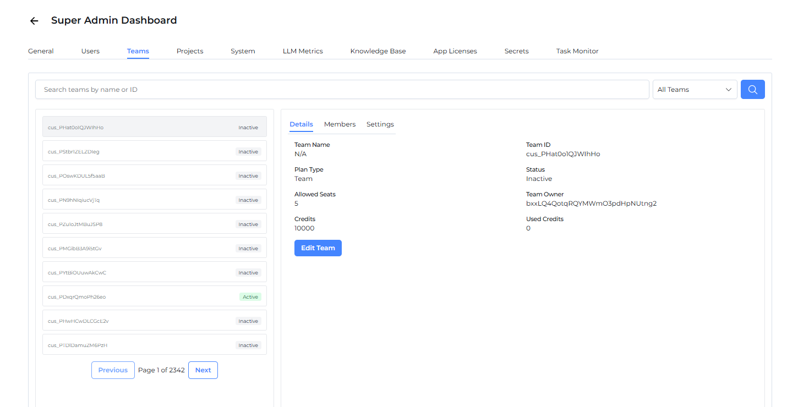Select team cus_PZuIoJtMBuJSP8 in the list
The height and width of the screenshot is (407, 798).
click(155, 223)
